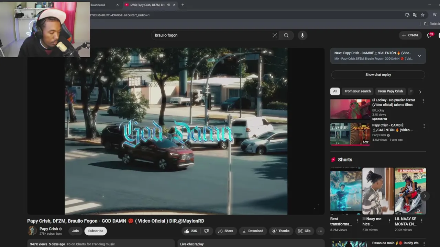Close the Dashboard browser tab
The height and width of the screenshot is (247, 440).
118,5
